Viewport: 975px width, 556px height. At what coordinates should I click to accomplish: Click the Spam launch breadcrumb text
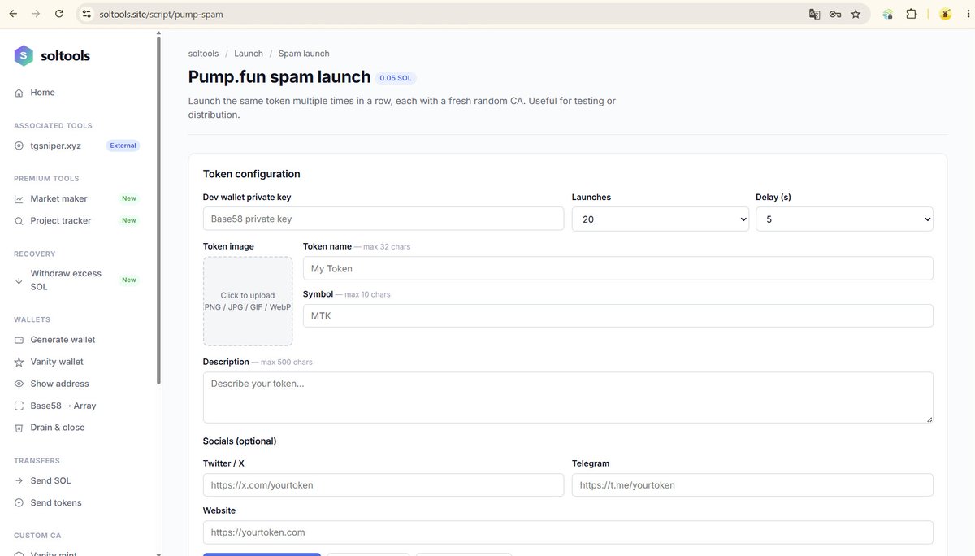(304, 54)
